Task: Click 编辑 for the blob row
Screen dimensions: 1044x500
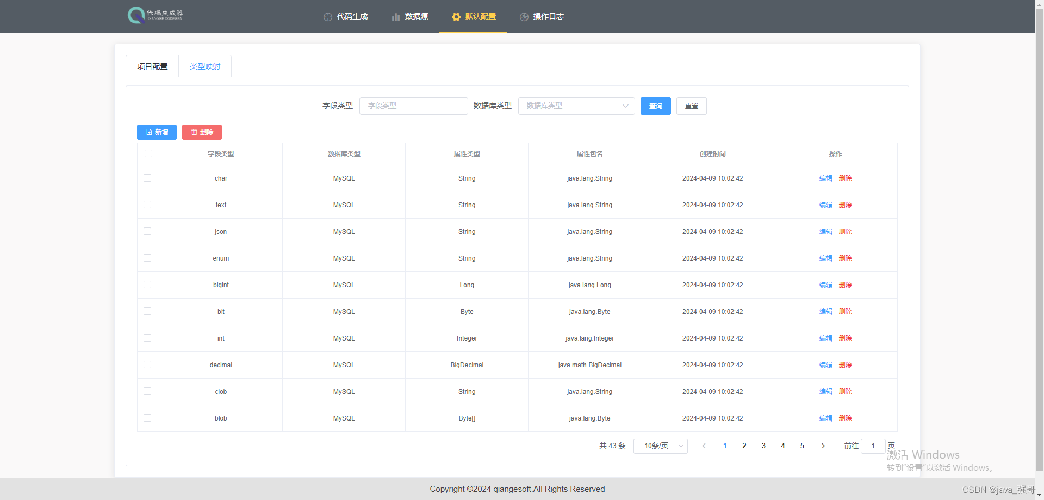Action: pyautogui.click(x=826, y=418)
